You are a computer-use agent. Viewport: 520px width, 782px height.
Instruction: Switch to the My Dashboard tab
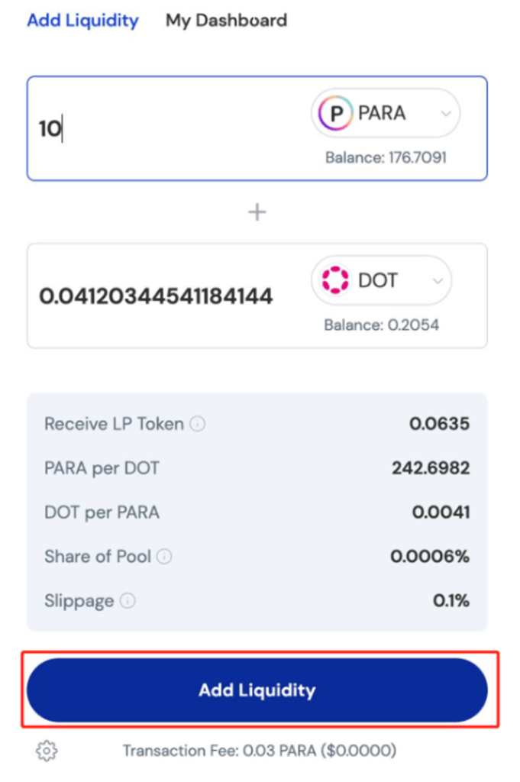[226, 21]
